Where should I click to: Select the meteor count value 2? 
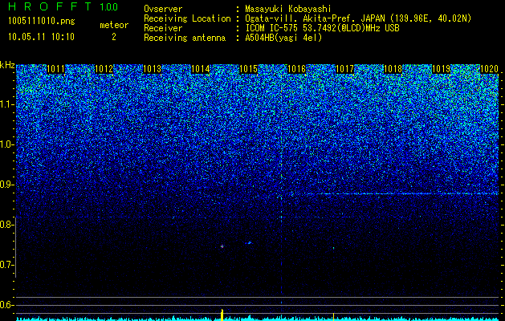click(114, 37)
